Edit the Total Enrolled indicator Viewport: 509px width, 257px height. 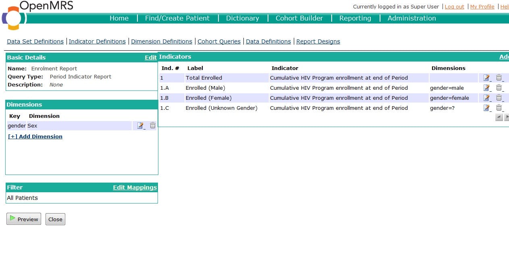[486, 78]
